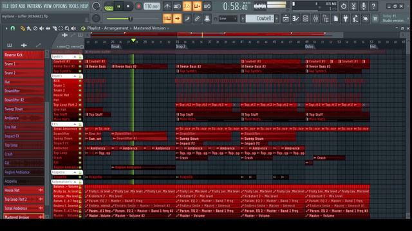Open the Line snap dropdown
The image size is (412, 231).
(x=228, y=19)
